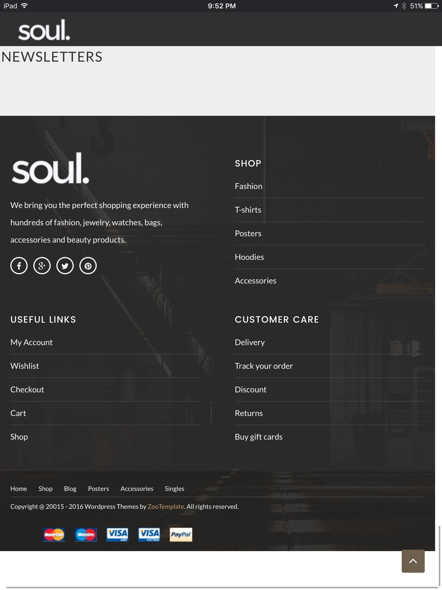The width and height of the screenshot is (442, 590).
Task: Click the MasterCard payment icon
Action: (54, 535)
